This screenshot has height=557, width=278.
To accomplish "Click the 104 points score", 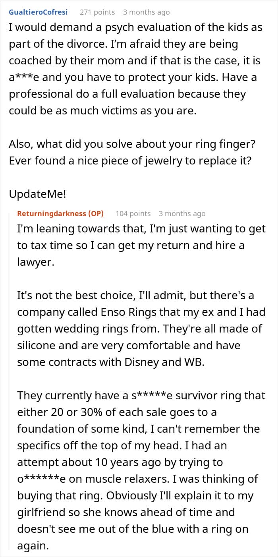I will 133,213.
